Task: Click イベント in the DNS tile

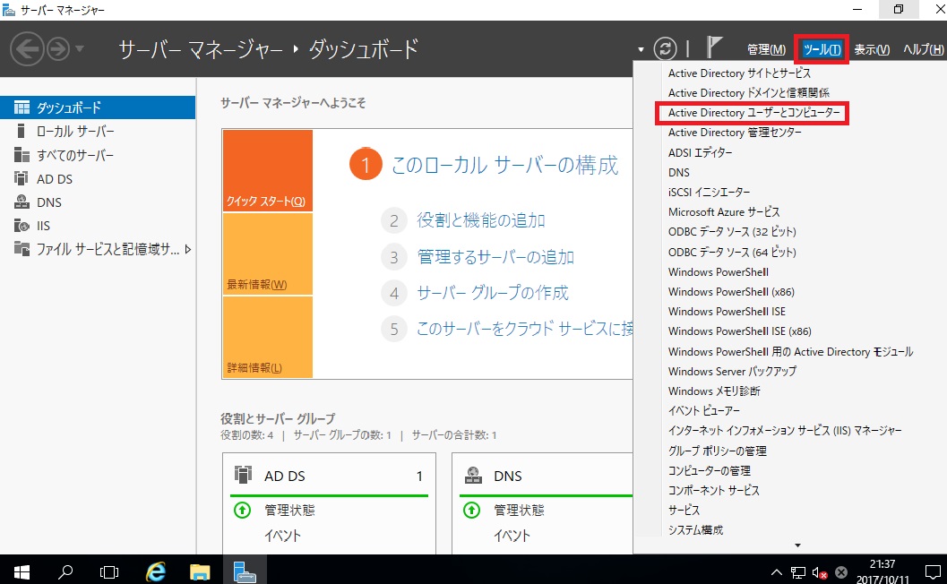Action: [x=512, y=536]
